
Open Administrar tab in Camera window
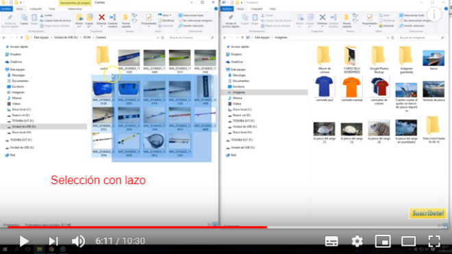[75, 9]
